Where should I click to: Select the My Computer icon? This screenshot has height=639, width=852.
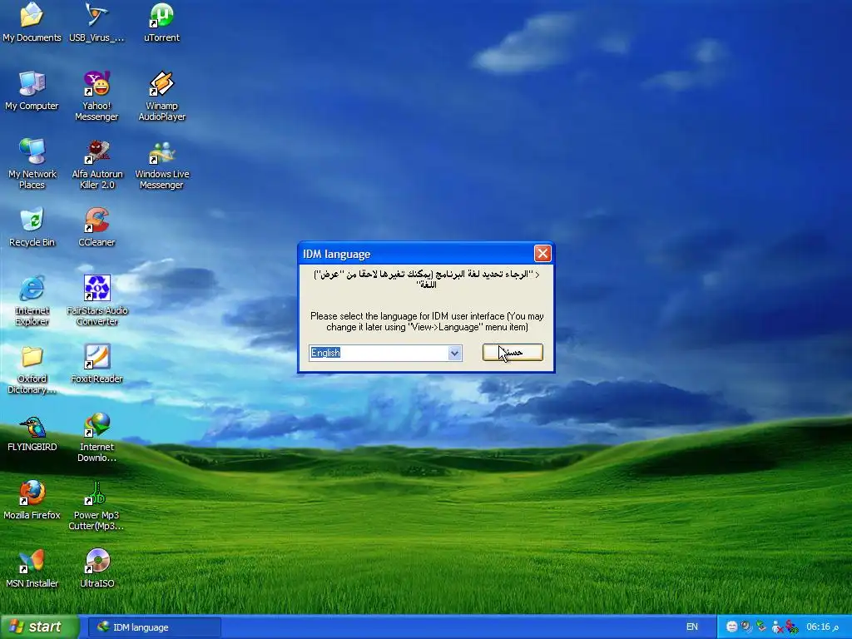coord(32,92)
